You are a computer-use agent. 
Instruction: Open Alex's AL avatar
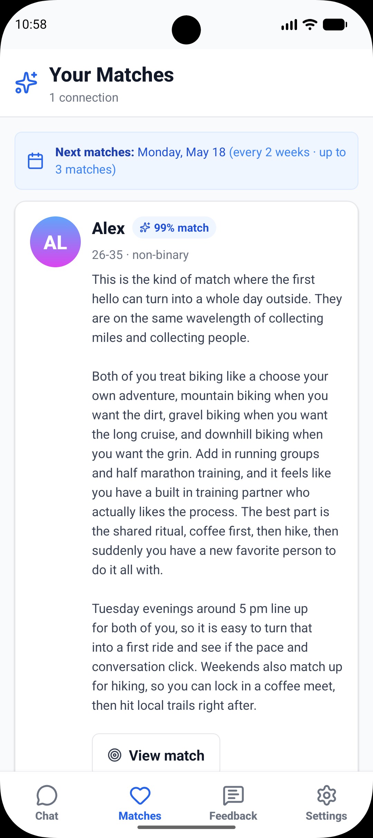[55, 242]
